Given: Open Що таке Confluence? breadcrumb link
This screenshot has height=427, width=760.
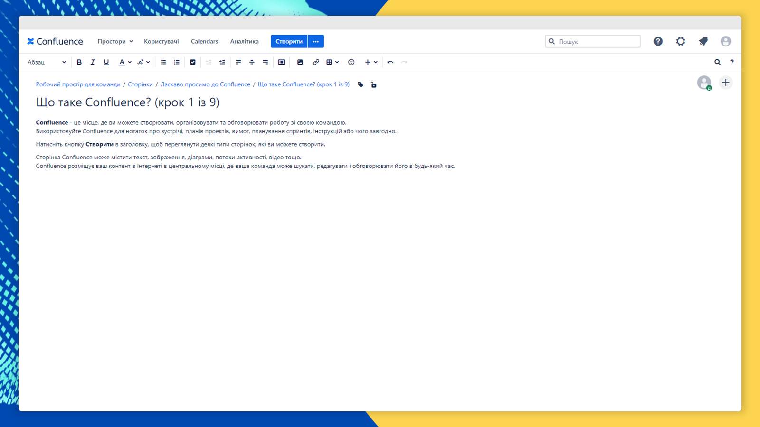Looking at the screenshot, I should click(x=304, y=84).
